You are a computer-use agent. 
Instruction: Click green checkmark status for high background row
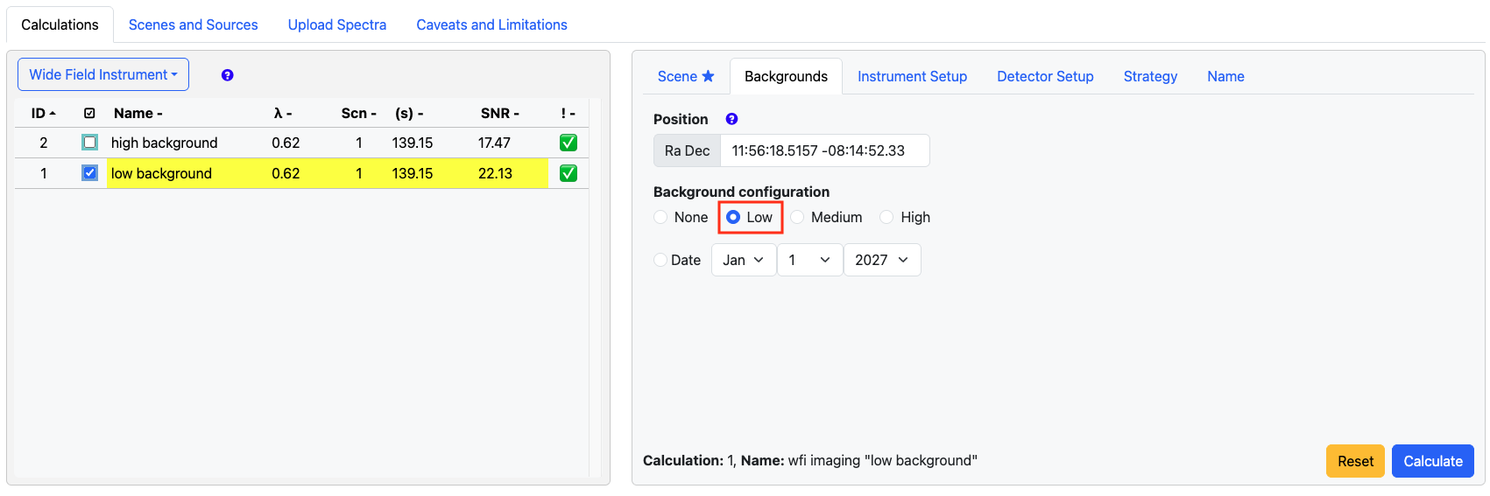[568, 143]
